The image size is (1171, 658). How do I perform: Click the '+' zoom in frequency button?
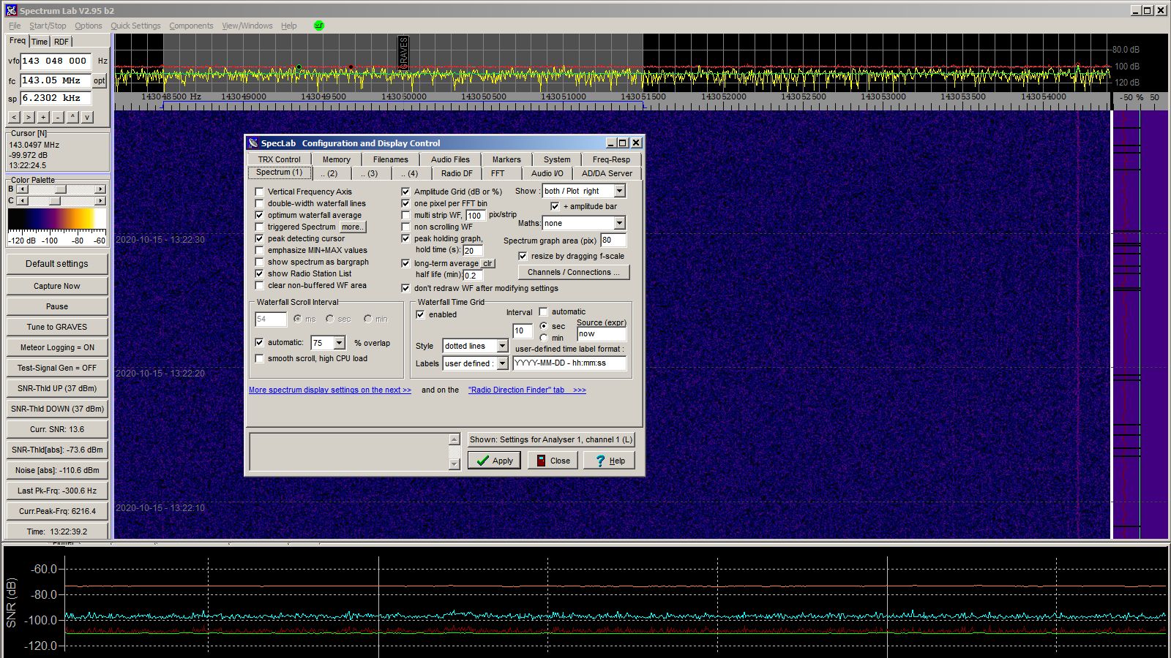click(43, 117)
